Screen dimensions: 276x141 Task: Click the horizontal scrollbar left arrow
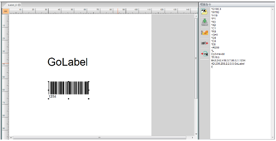[11, 137]
